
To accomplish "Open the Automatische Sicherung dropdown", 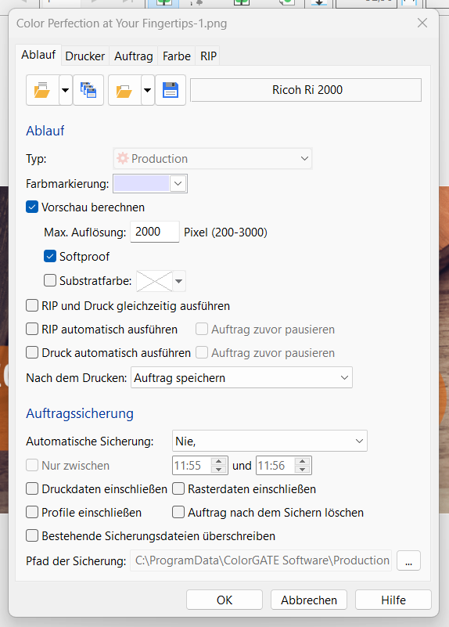I will [270, 441].
